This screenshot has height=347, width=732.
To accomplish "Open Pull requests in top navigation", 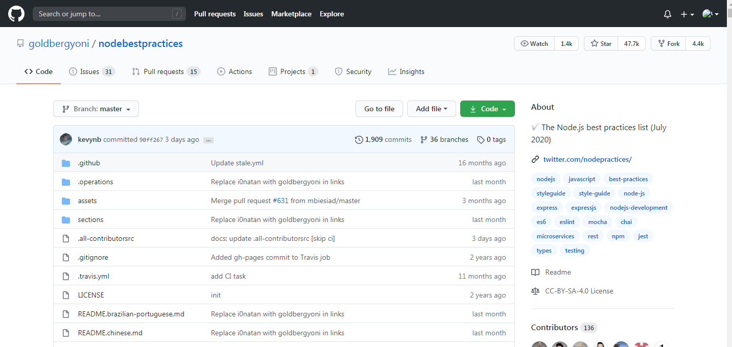I will pos(215,14).
